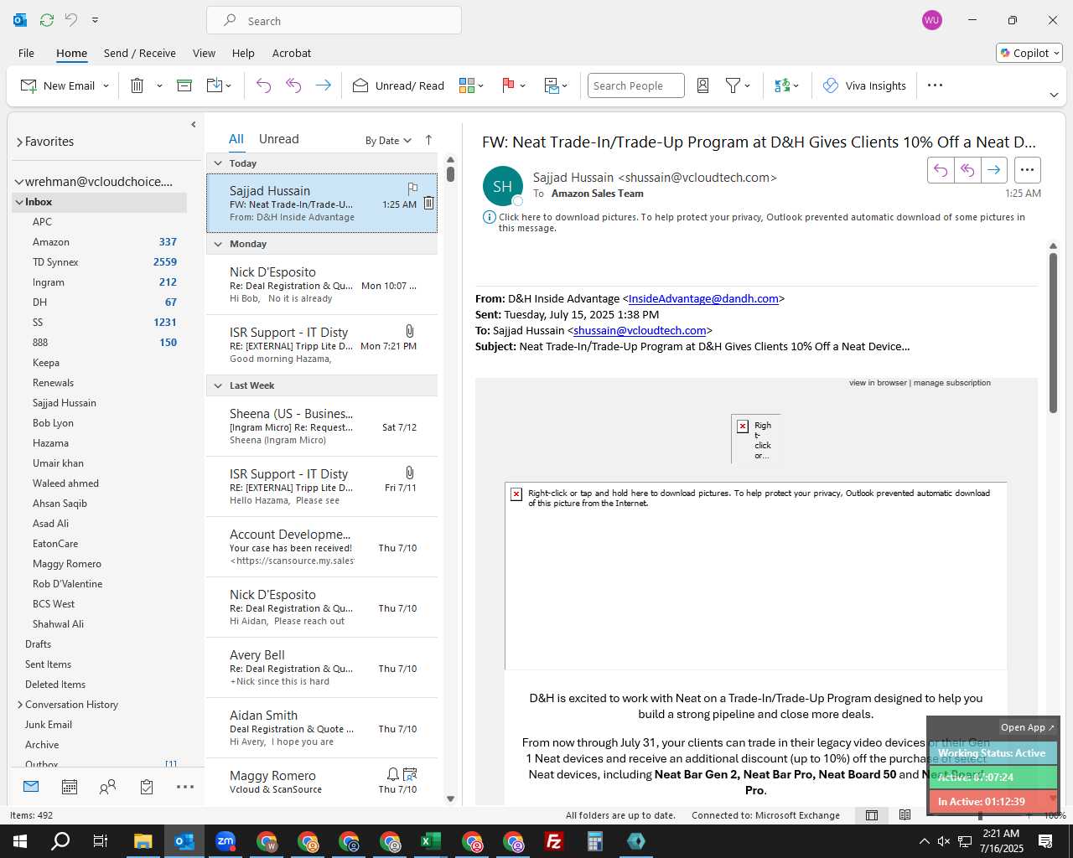1073x858 pixels.
Task: Switch to reading view in status bar
Action: pyautogui.click(x=905, y=815)
